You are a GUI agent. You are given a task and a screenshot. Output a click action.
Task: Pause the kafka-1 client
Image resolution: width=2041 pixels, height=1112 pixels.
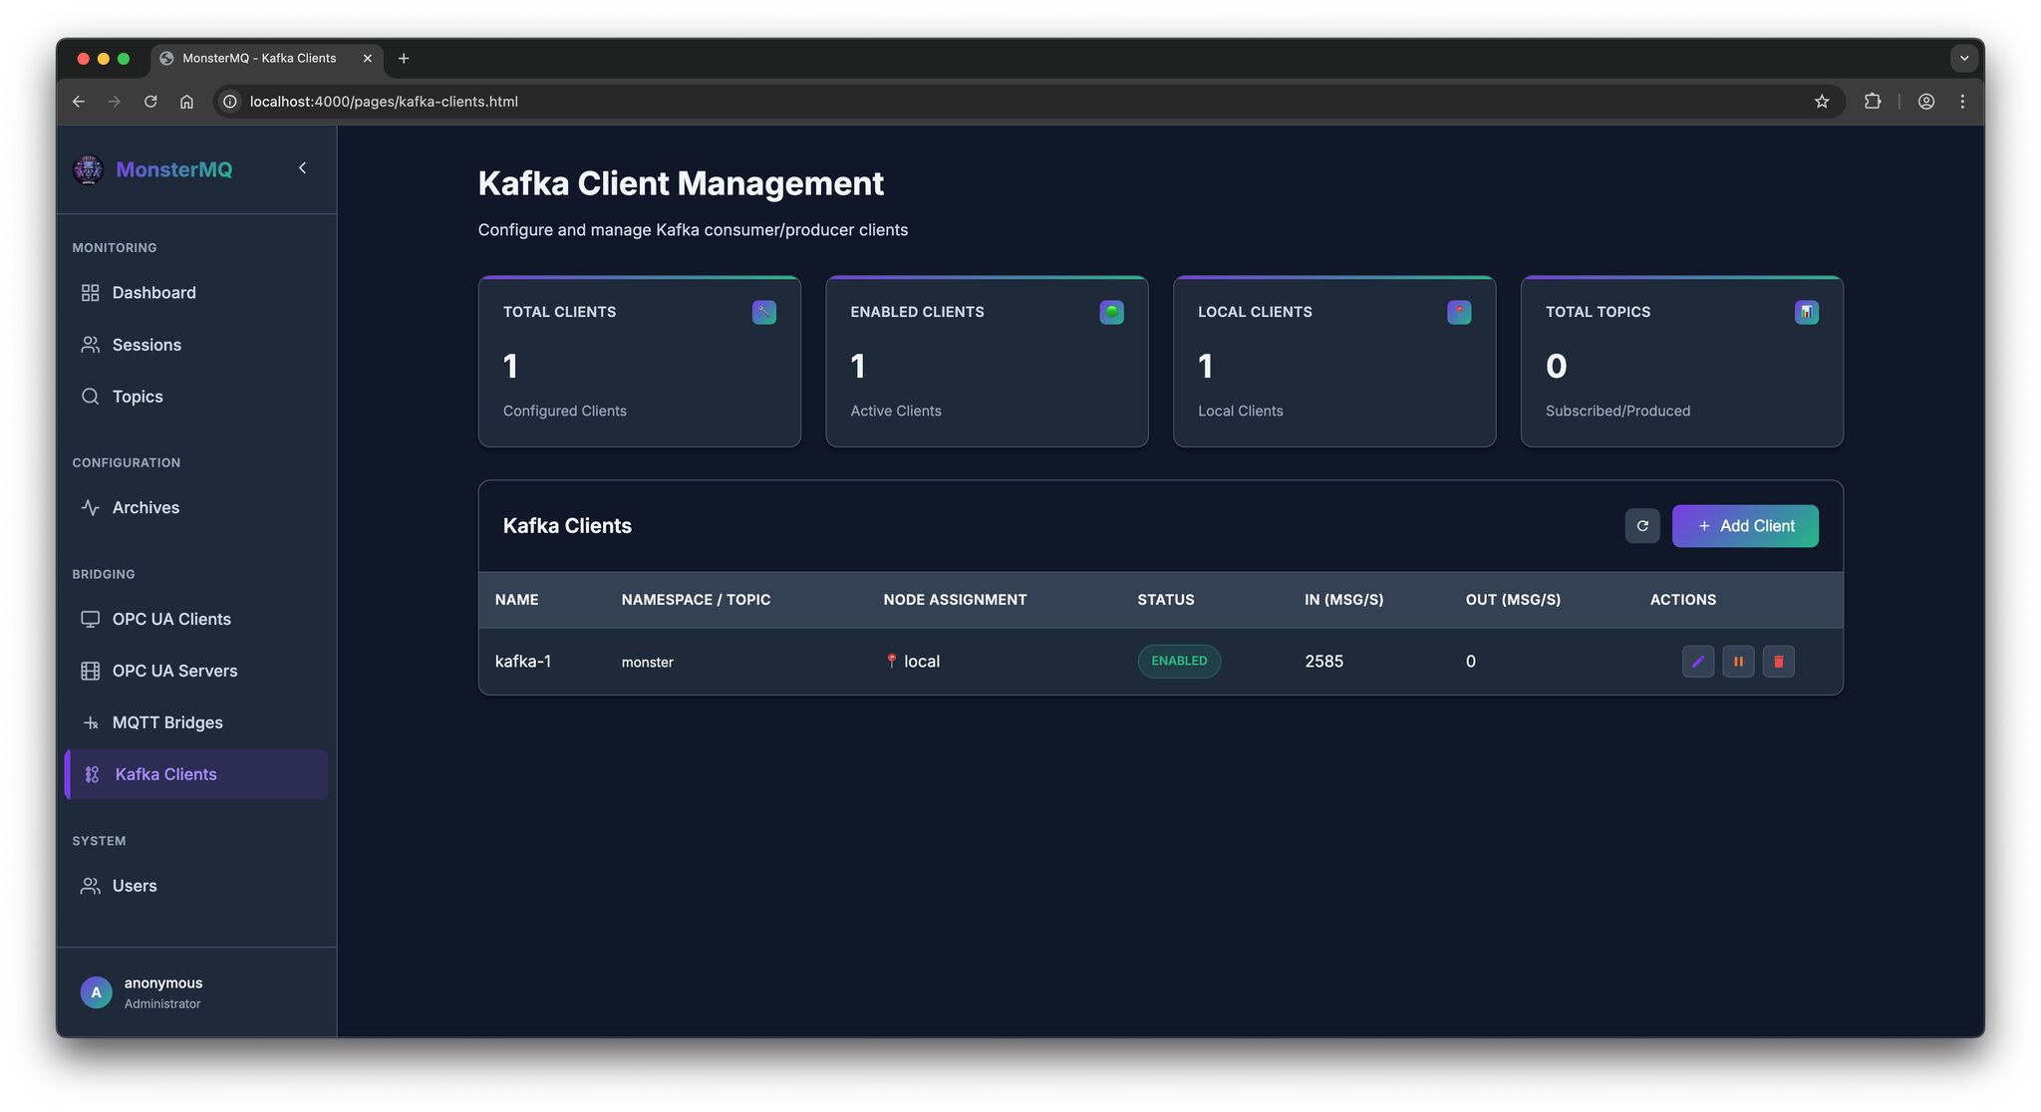1738,662
